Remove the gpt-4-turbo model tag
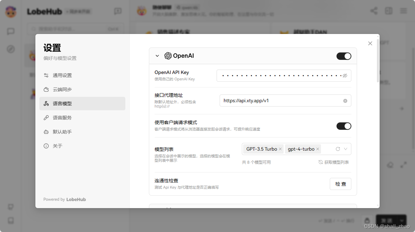Screen dimensions: 415x232 (x=318, y=149)
